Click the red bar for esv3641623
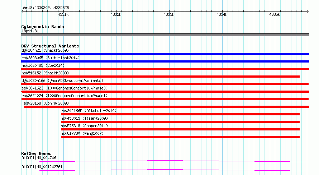Viewport: 319px width, 175px height. pyautogui.click(x=165, y=92)
